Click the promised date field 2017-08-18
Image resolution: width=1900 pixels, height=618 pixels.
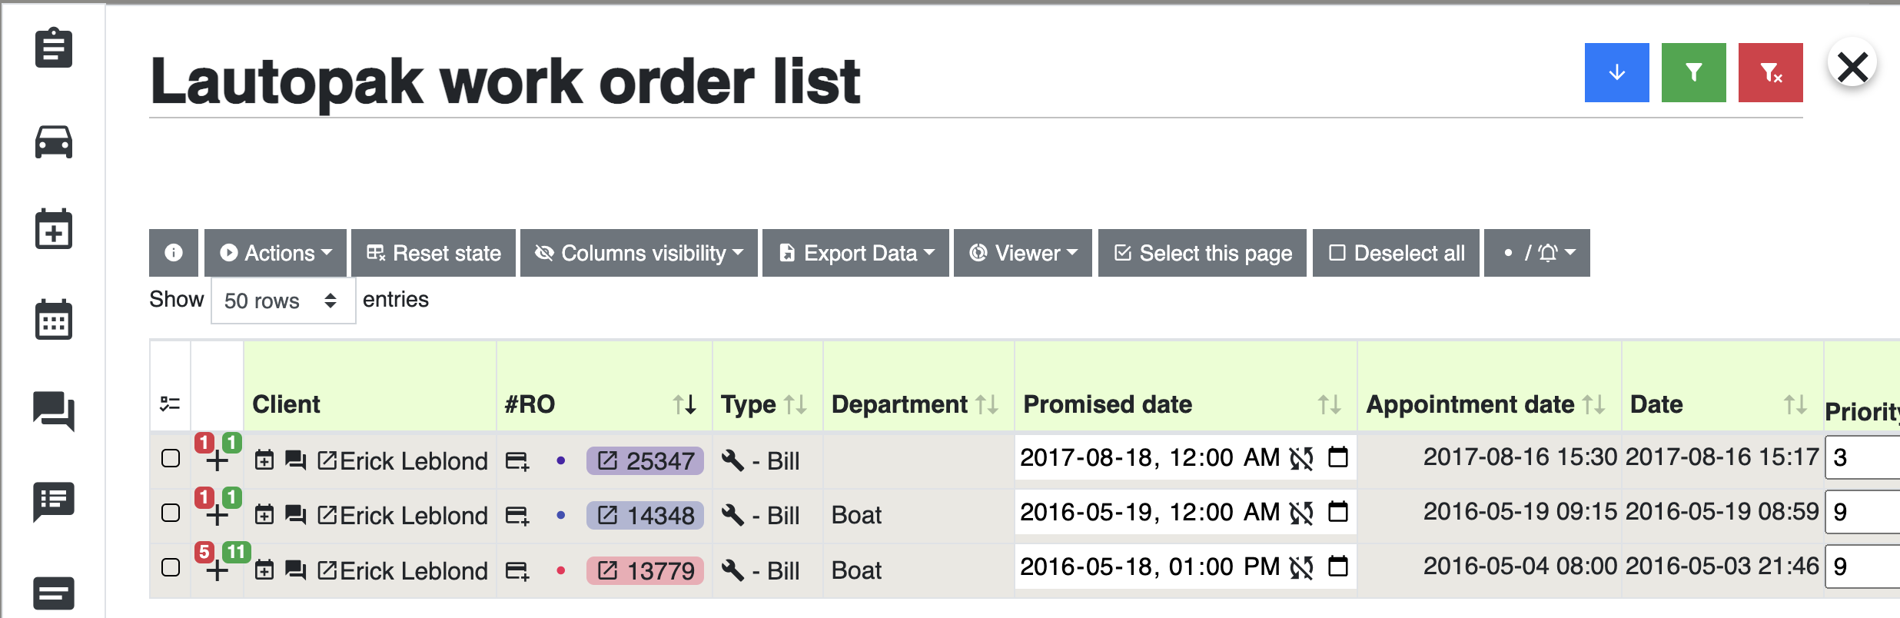[x=1185, y=458]
